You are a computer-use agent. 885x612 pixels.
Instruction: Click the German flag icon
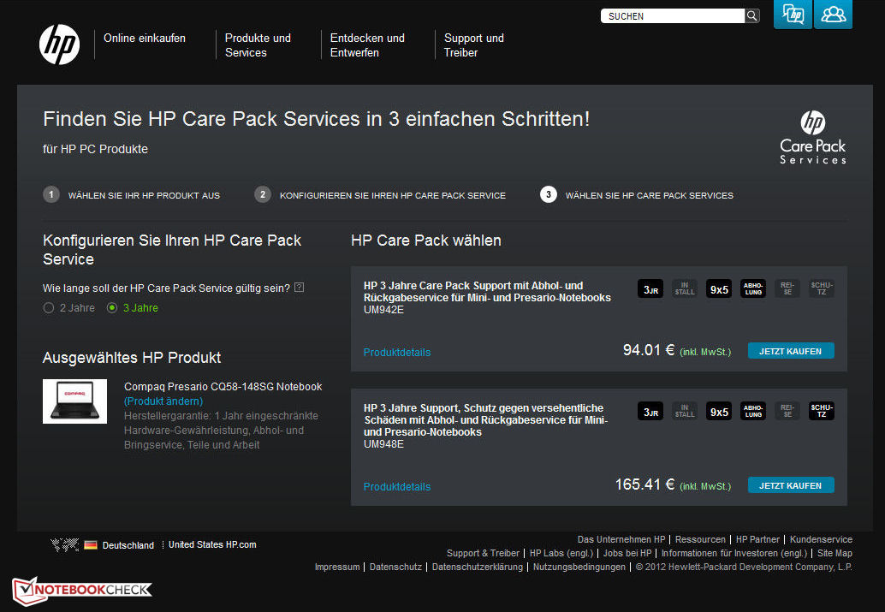(91, 544)
